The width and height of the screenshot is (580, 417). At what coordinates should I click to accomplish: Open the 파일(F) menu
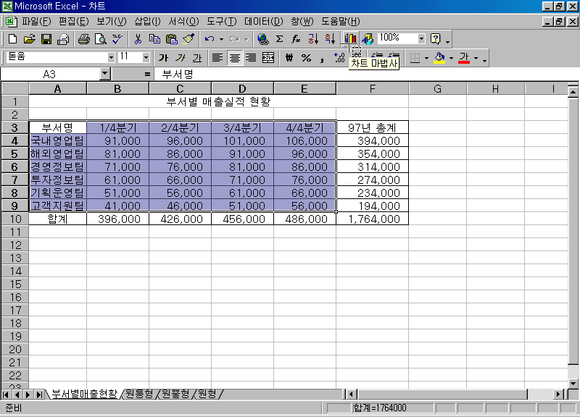[x=36, y=22]
